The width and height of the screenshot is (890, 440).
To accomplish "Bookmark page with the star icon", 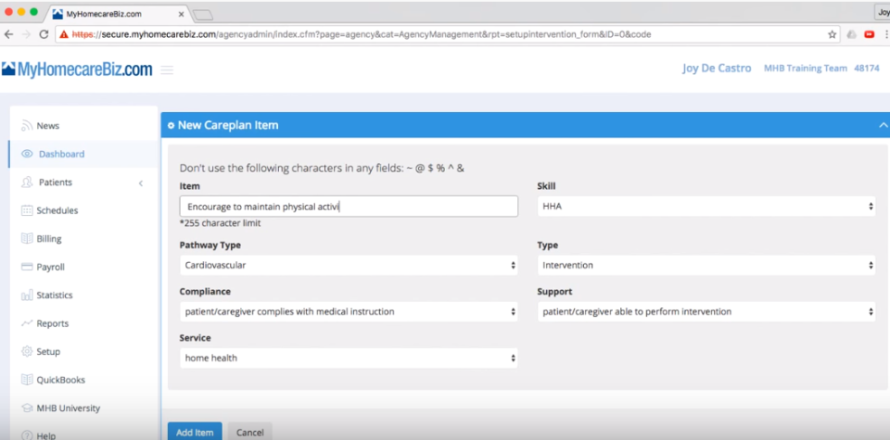I will (832, 33).
